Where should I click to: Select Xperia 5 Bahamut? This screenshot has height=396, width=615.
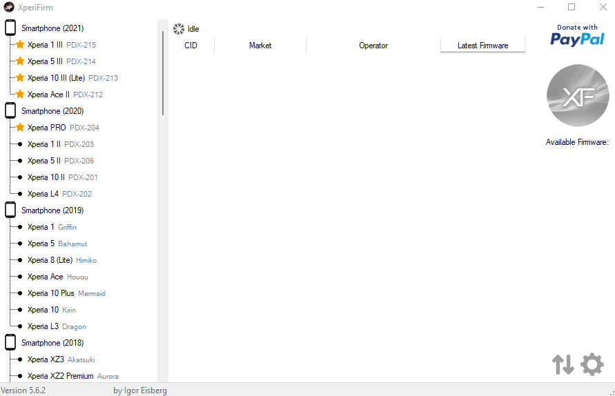point(57,244)
